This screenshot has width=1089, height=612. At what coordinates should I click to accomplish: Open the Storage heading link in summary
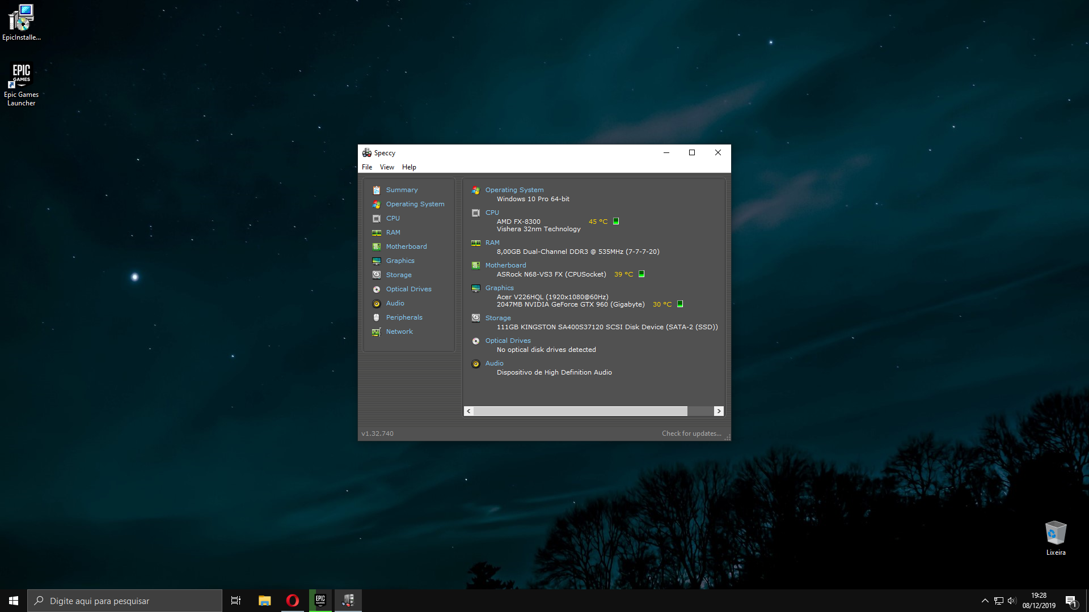(498, 318)
